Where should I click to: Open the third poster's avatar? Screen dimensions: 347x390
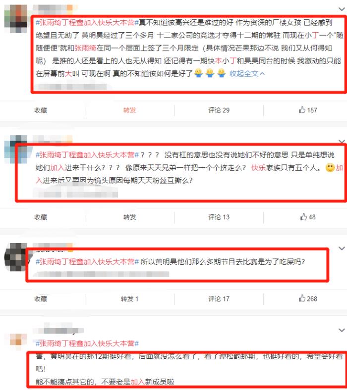16,257
